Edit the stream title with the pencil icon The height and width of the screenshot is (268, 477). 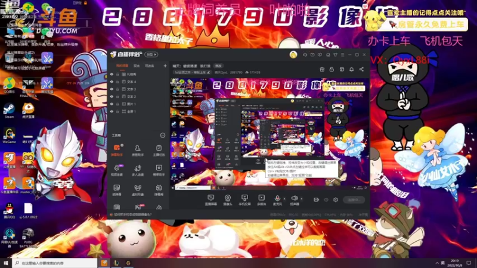208,72
